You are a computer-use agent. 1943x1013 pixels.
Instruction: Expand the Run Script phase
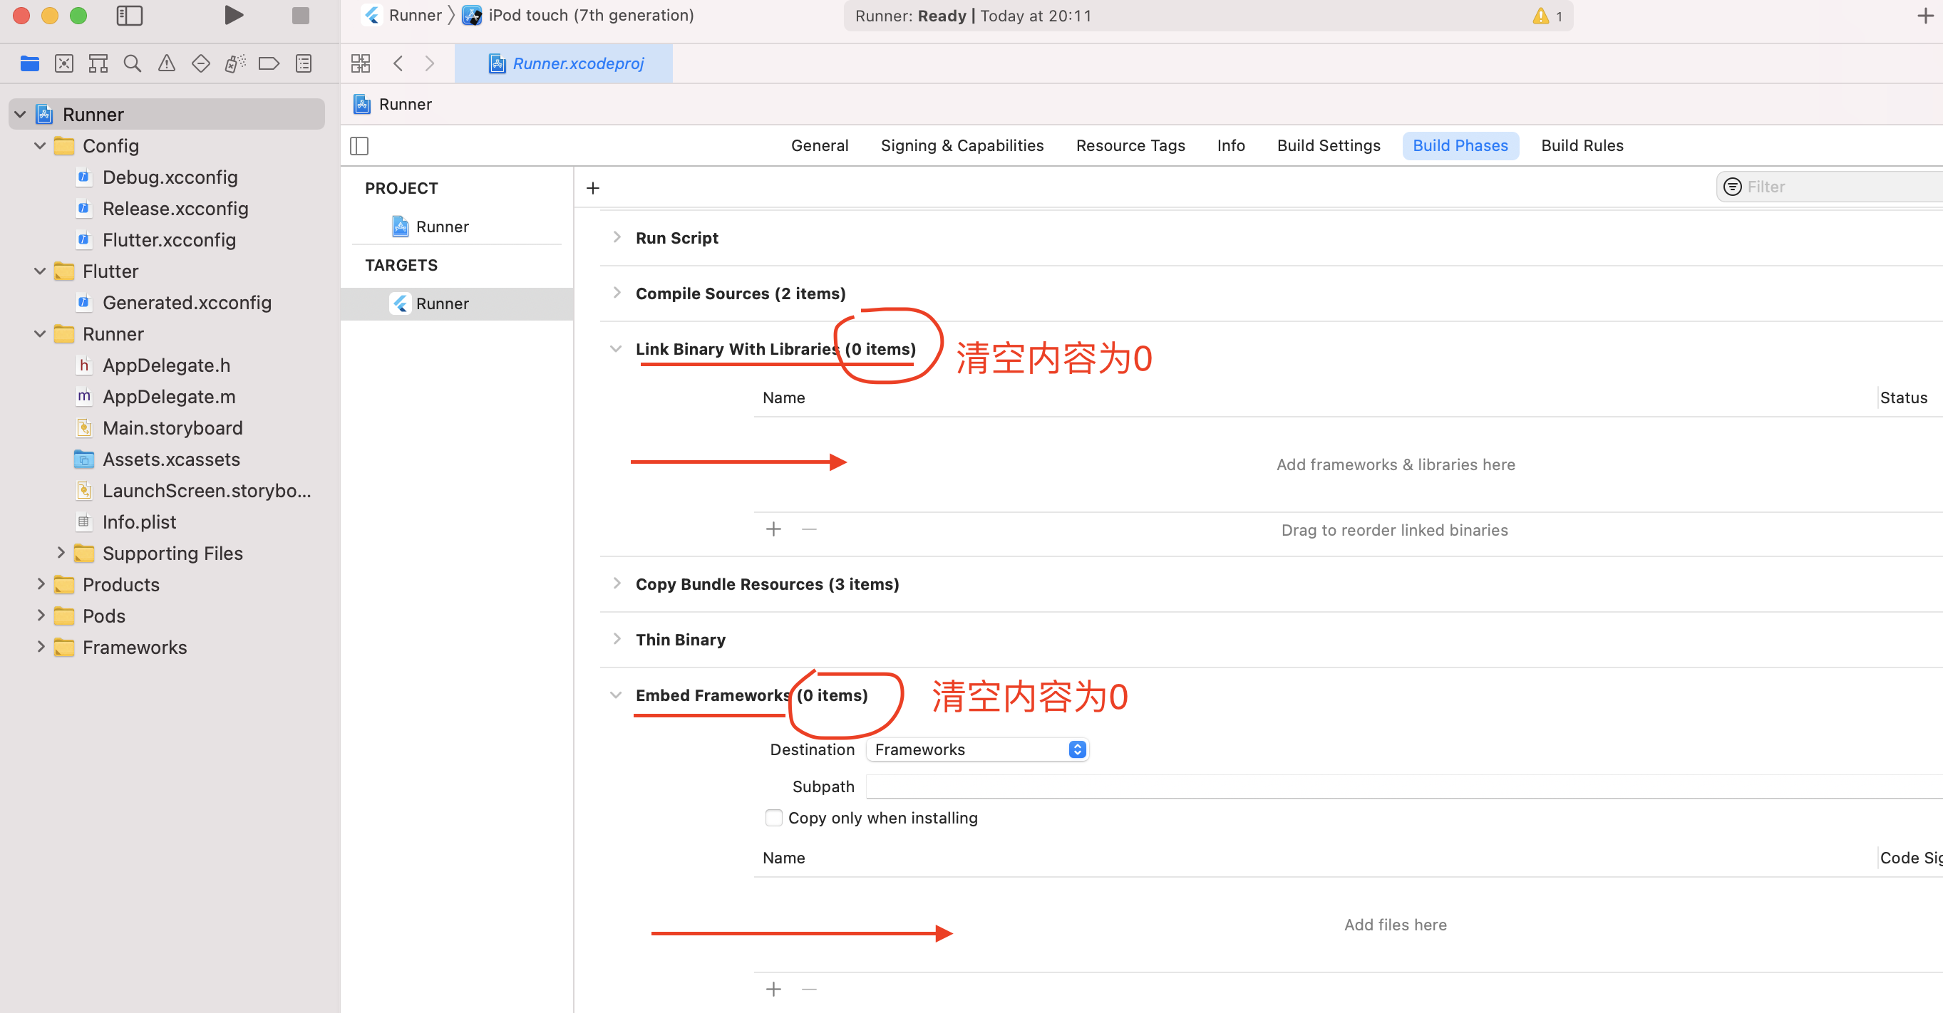[x=617, y=237]
